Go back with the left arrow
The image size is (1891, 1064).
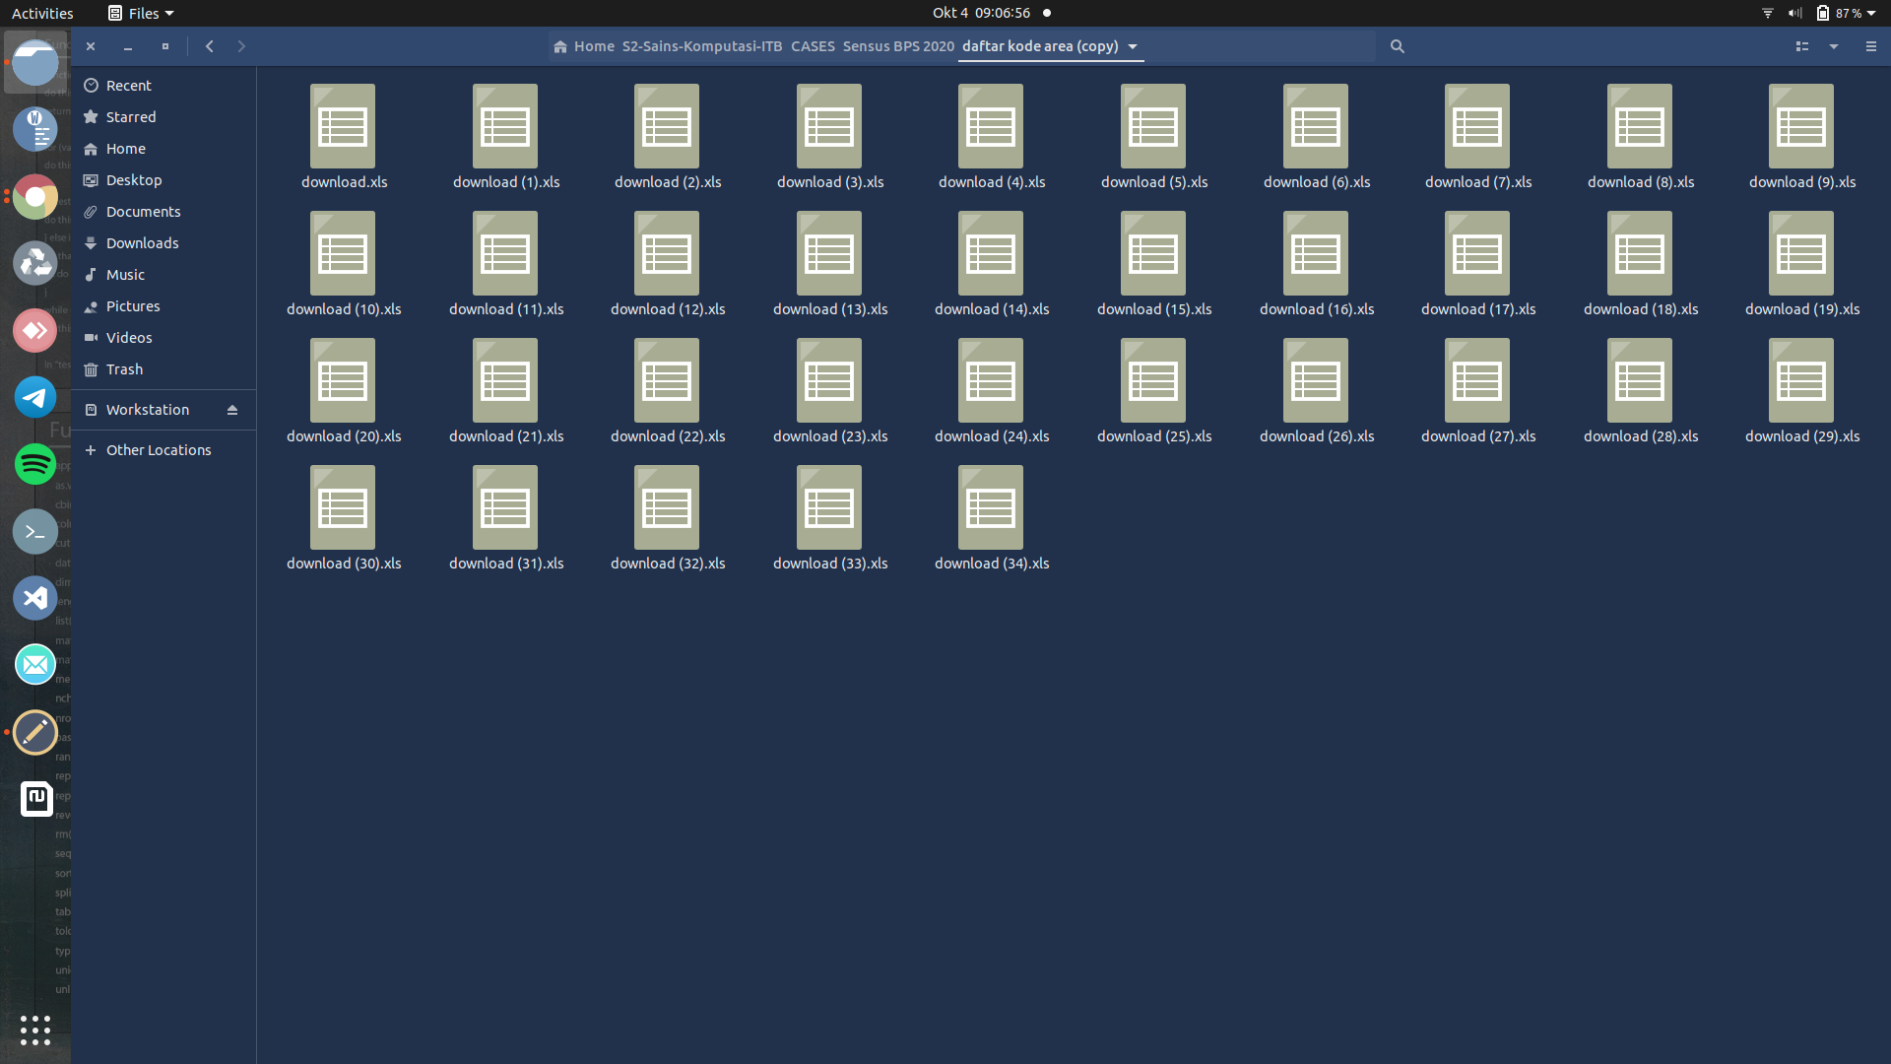(210, 46)
